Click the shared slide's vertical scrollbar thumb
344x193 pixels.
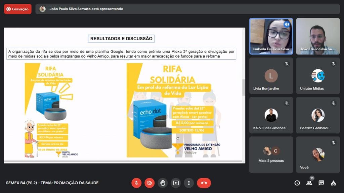244,87
